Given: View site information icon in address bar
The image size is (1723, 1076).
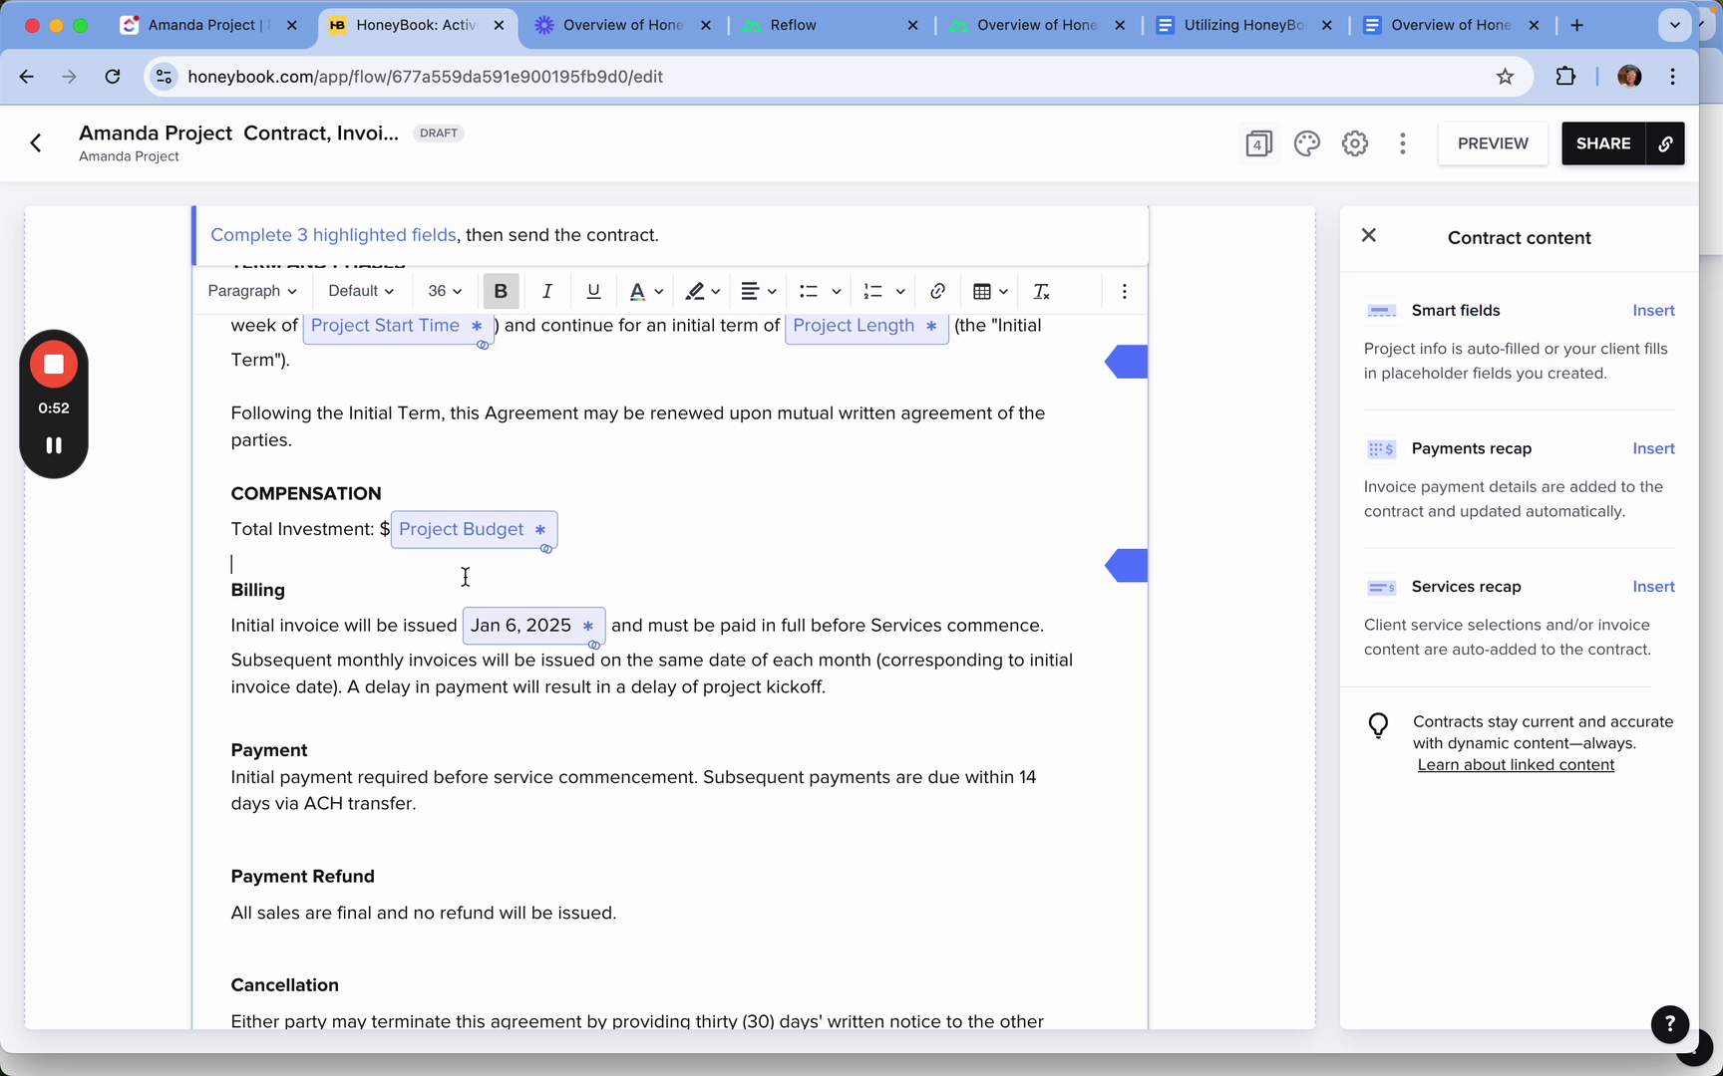Looking at the screenshot, I should pos(164,77).
